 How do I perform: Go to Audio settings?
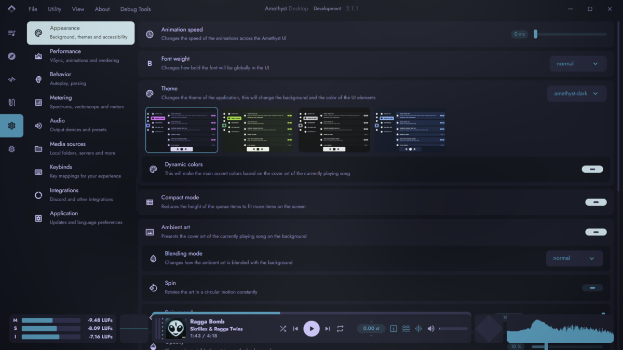(80, 125)
